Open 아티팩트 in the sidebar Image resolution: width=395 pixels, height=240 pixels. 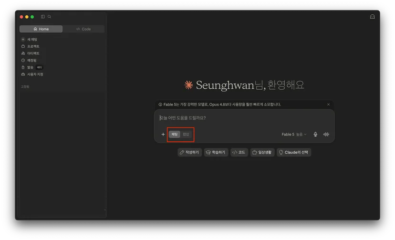point(31,53)
